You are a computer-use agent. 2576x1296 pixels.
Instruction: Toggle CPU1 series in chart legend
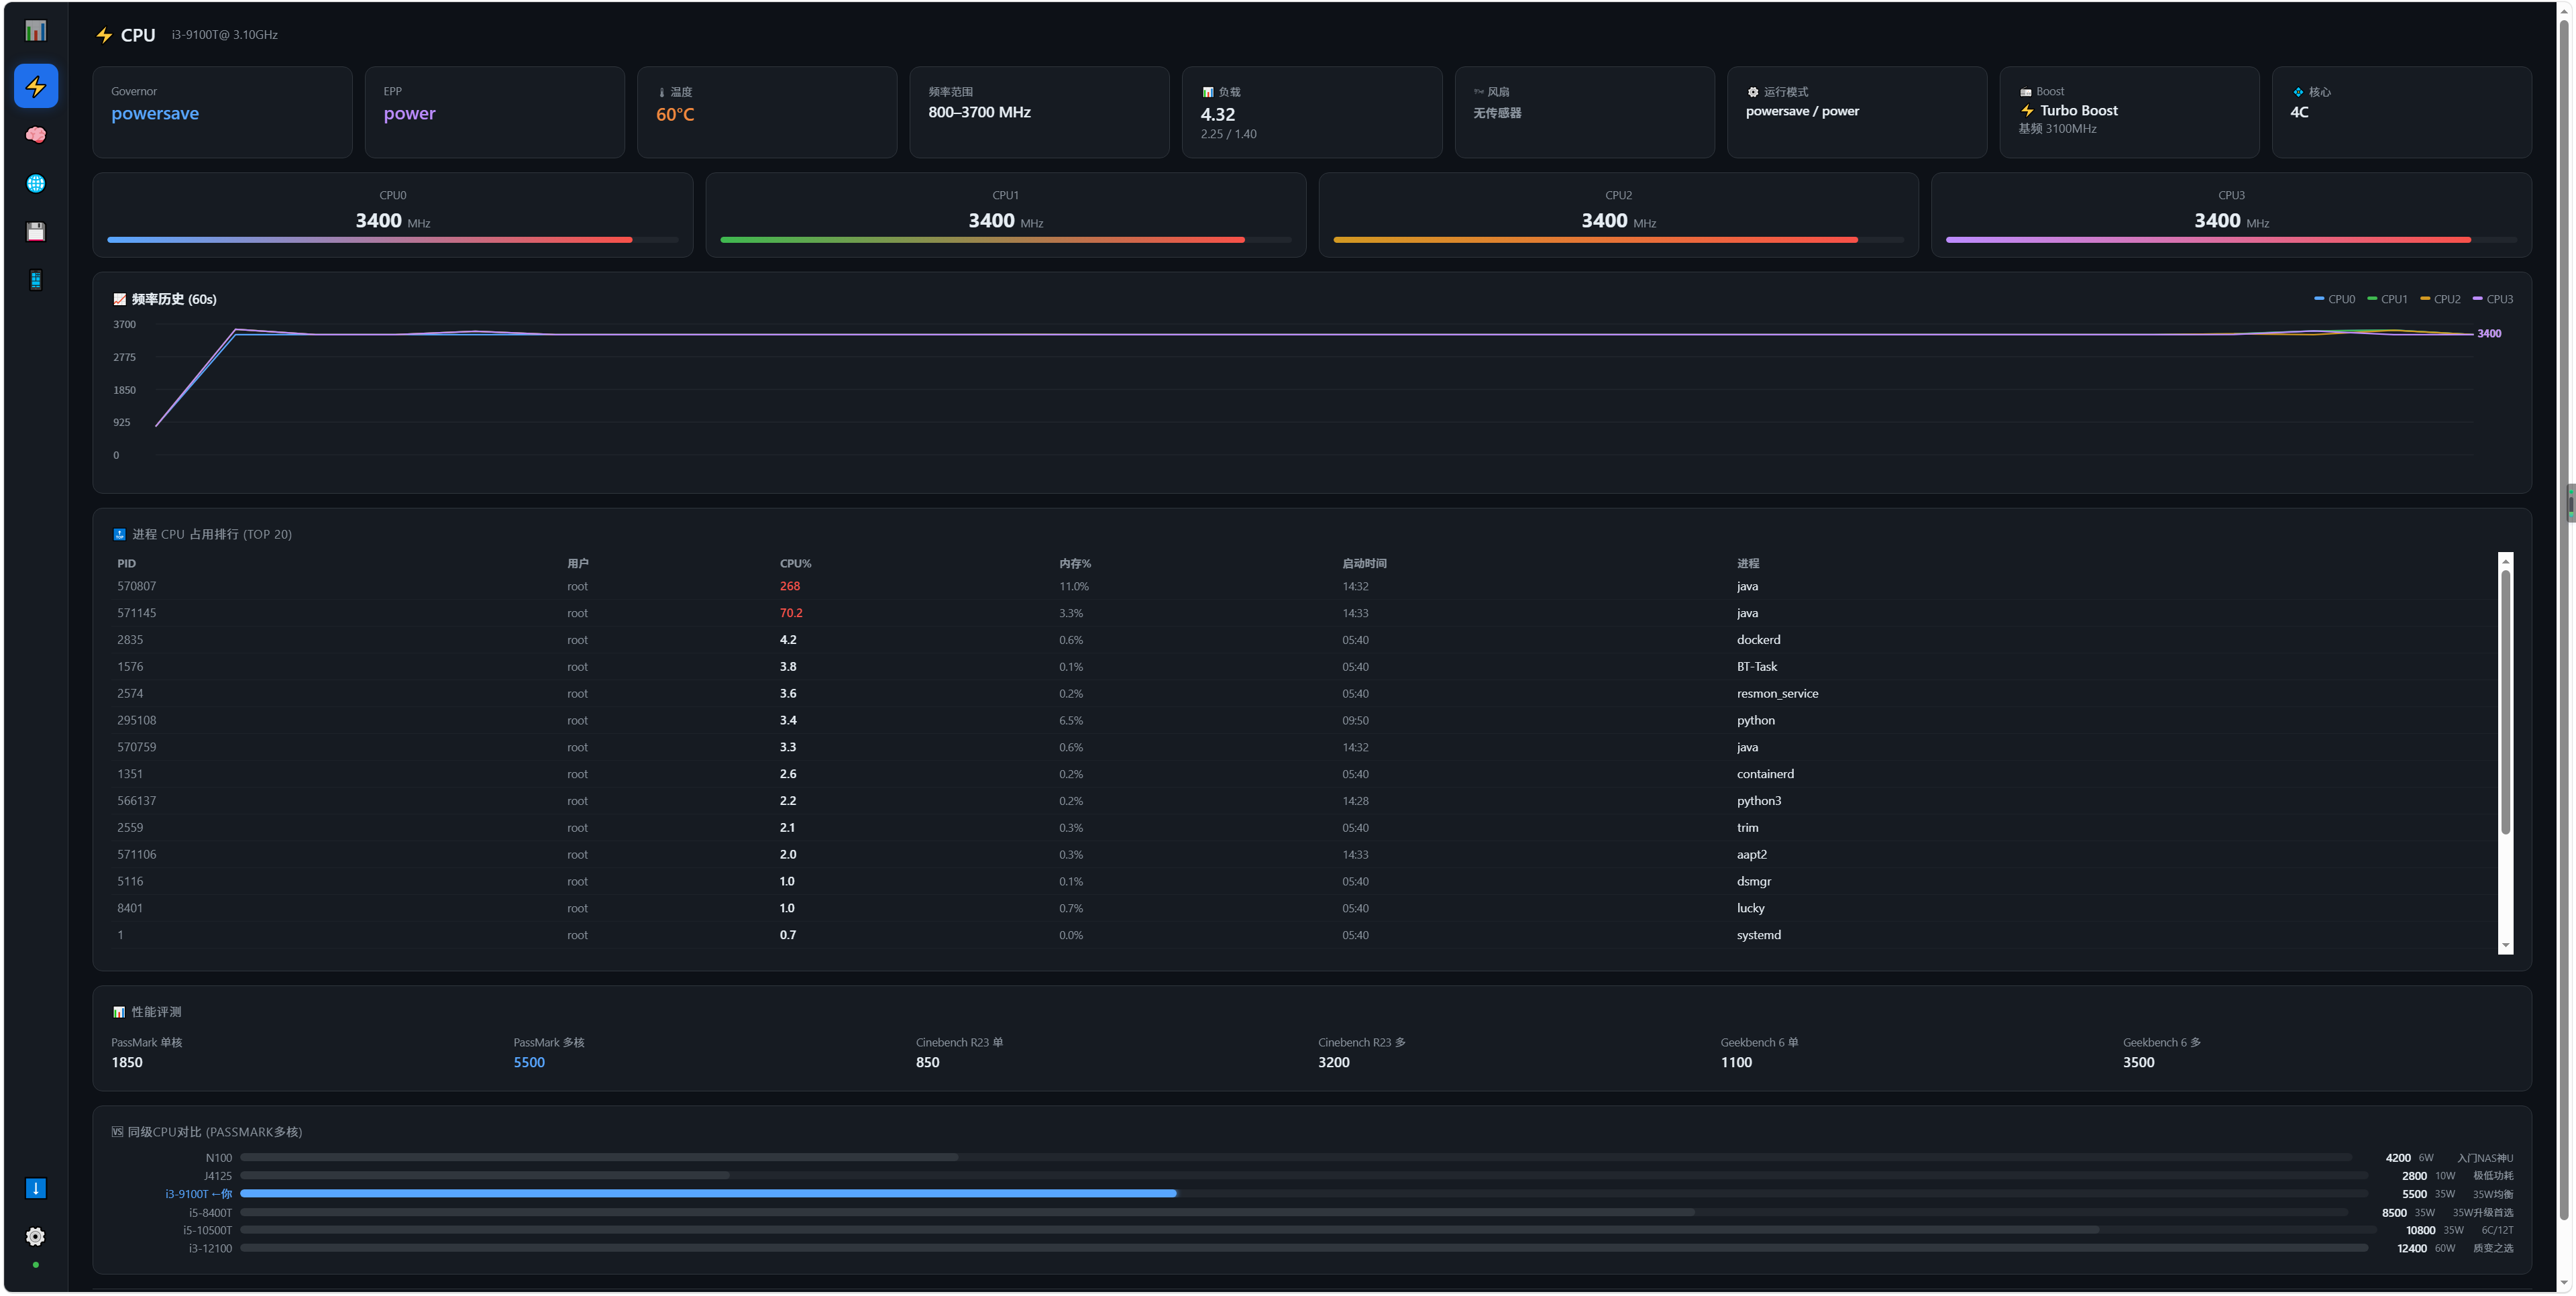pos(2387,299)
